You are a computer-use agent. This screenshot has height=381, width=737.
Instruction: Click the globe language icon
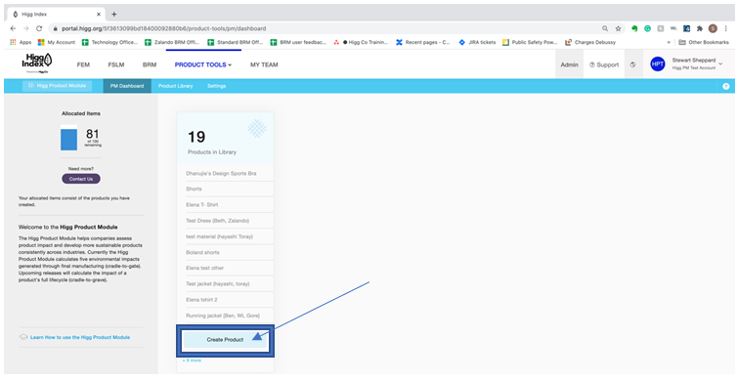pos(632,64)
